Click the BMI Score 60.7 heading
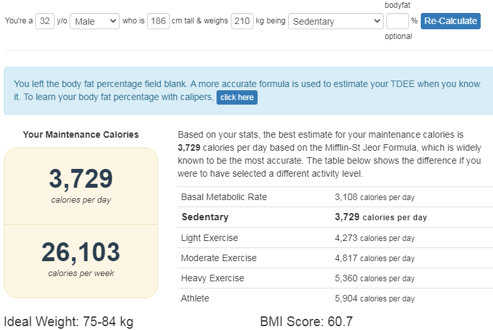493x330 pixels. point(306,322)
